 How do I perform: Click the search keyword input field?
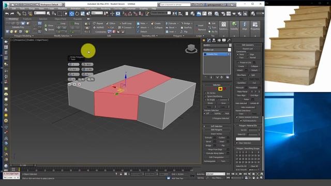pos(175,5)
